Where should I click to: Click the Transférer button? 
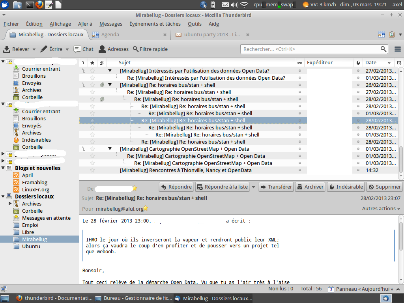(276, 187)
